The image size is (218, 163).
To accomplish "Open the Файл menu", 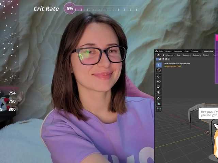I will point(161,51).
